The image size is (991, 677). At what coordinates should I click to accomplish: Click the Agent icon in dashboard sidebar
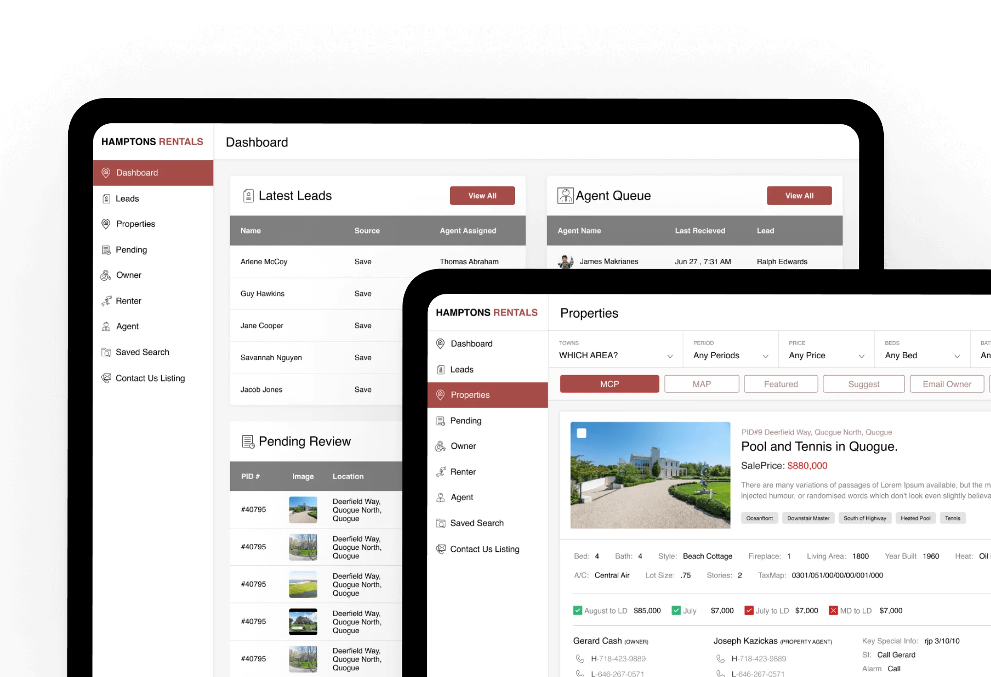106,326
